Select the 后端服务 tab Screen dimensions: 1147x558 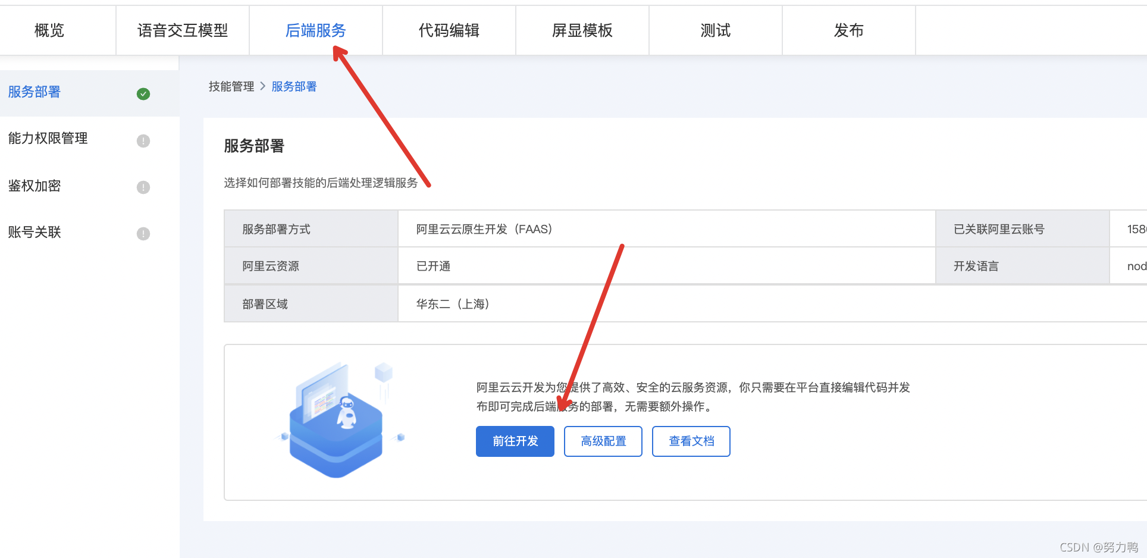coord(316,30)
